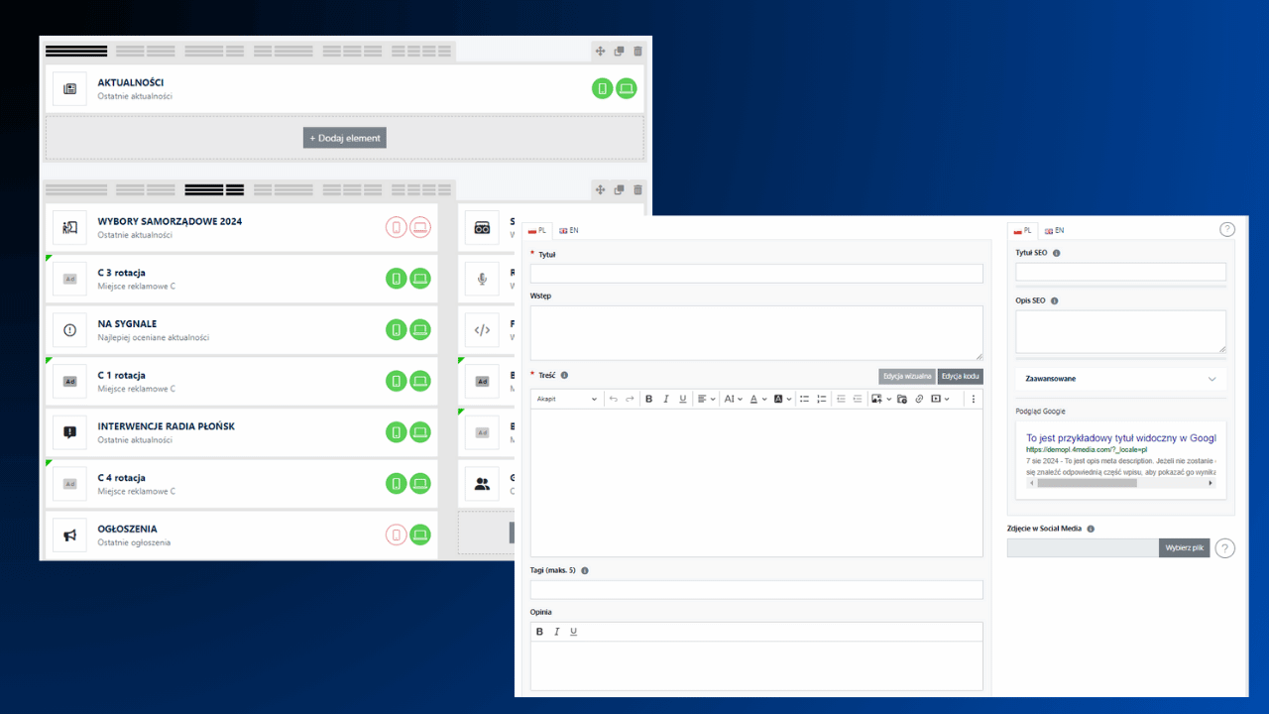1269x714 pixels.
Task: Open the font size dropdown in Treść toolbar
Action: click(x=733, y=399)
